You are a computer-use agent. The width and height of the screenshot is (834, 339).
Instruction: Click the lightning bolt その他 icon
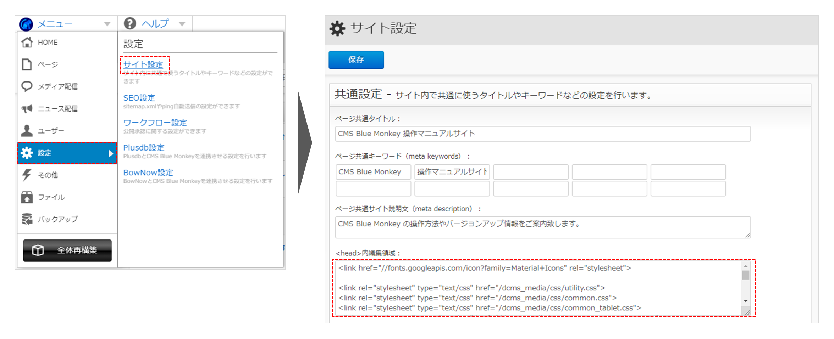27,175
